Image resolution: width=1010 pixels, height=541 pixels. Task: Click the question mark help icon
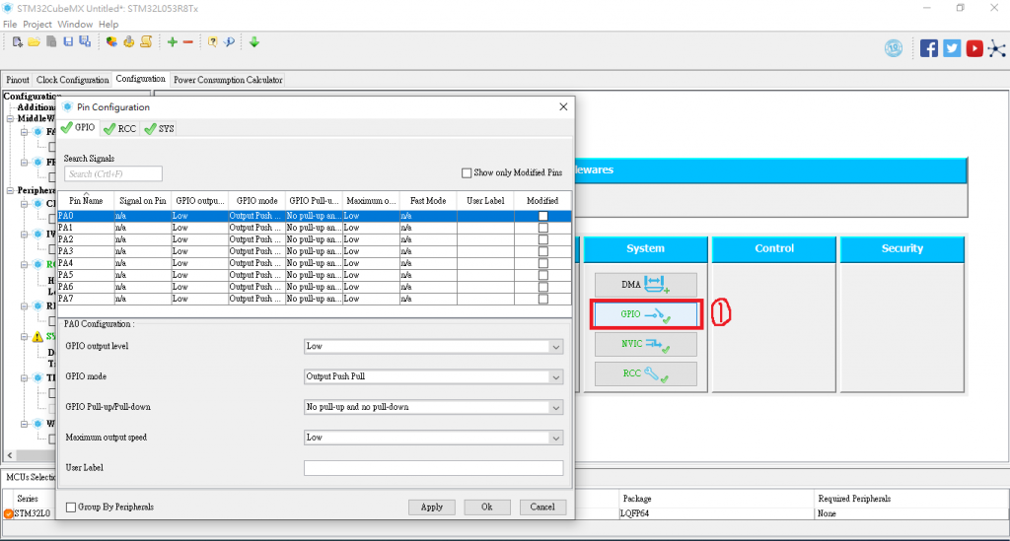(x=213, y=41)
